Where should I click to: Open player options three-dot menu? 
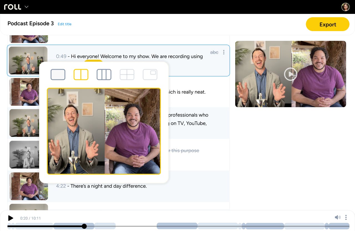pos(346,217)
